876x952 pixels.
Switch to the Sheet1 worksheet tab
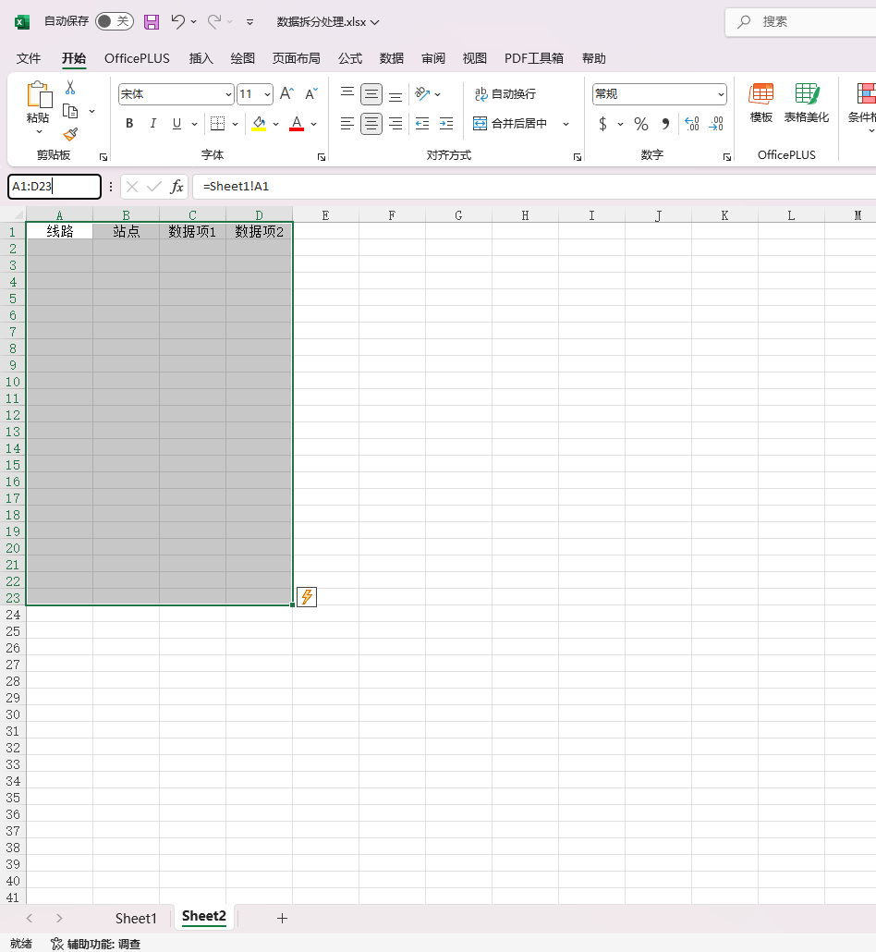(136, 918)
